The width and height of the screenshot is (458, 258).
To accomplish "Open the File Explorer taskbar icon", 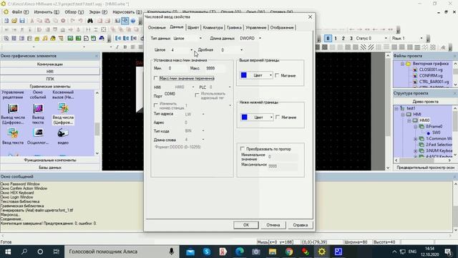I will pos(273,252).
